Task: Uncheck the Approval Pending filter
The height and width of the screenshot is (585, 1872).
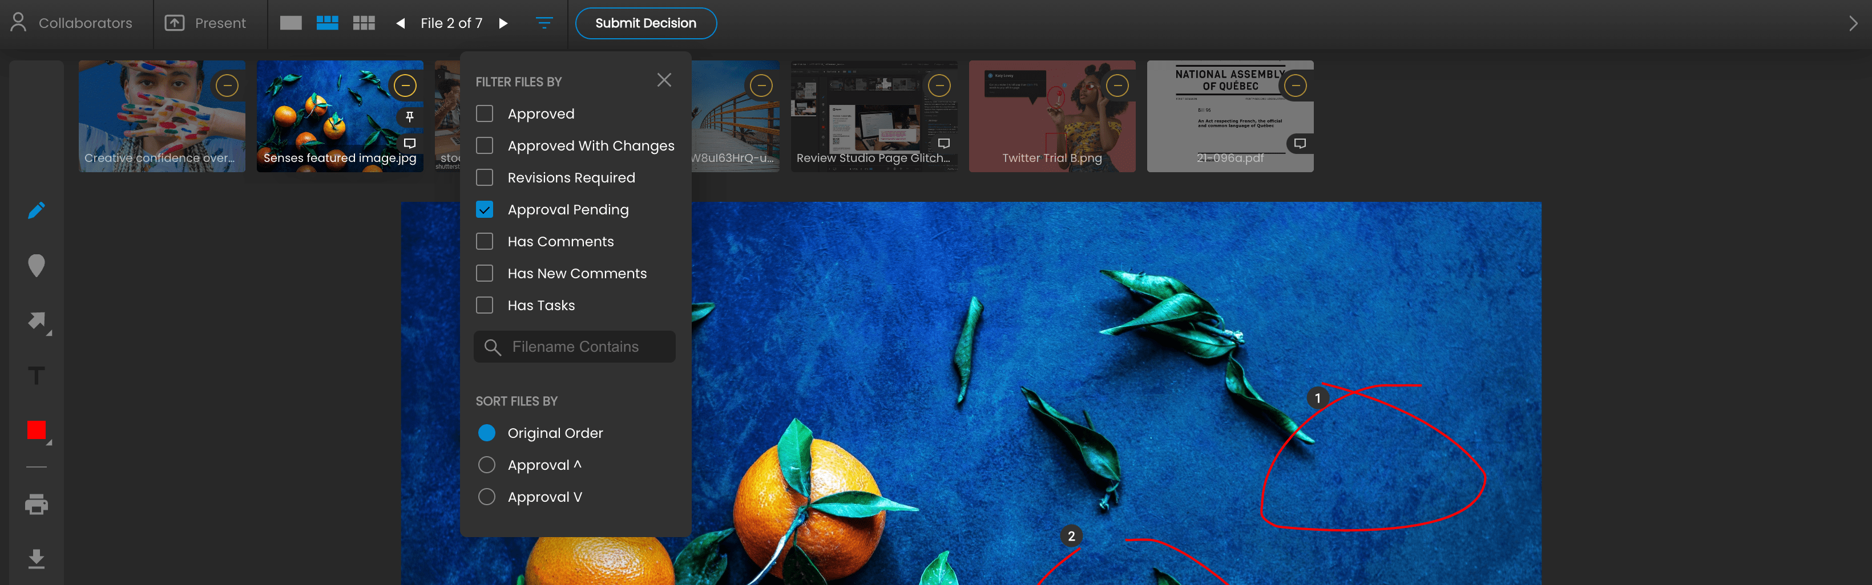Action: [x=485, y=210]
